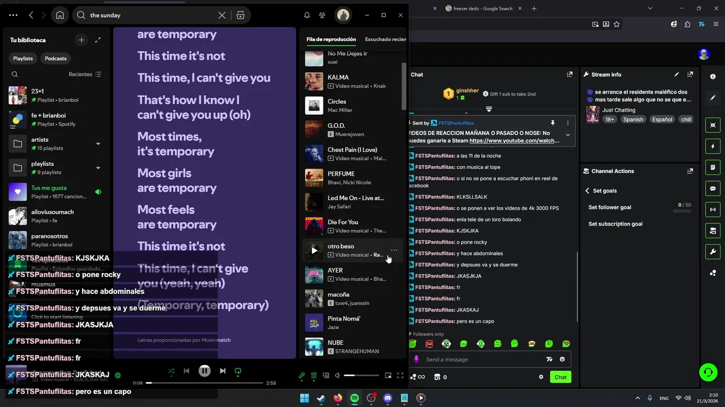Edit Stream info with pencil icon

(x=676, y=74)
